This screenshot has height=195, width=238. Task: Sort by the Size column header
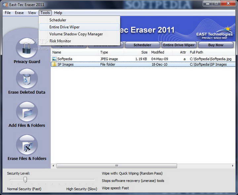coord(137,52)
